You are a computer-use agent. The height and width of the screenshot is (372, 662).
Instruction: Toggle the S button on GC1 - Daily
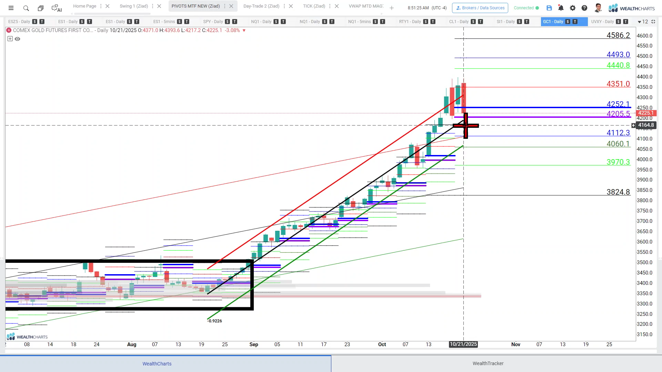point(568,22)
